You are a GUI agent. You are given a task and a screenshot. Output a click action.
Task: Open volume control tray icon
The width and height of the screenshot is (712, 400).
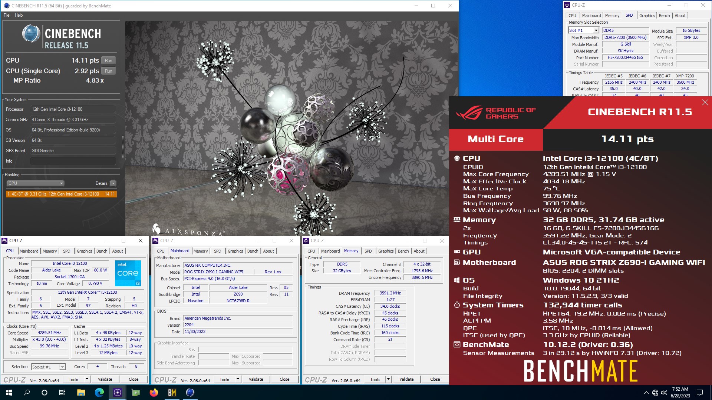pos(664,393)
